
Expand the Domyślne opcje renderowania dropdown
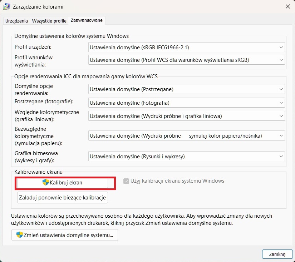click(186, 89)
